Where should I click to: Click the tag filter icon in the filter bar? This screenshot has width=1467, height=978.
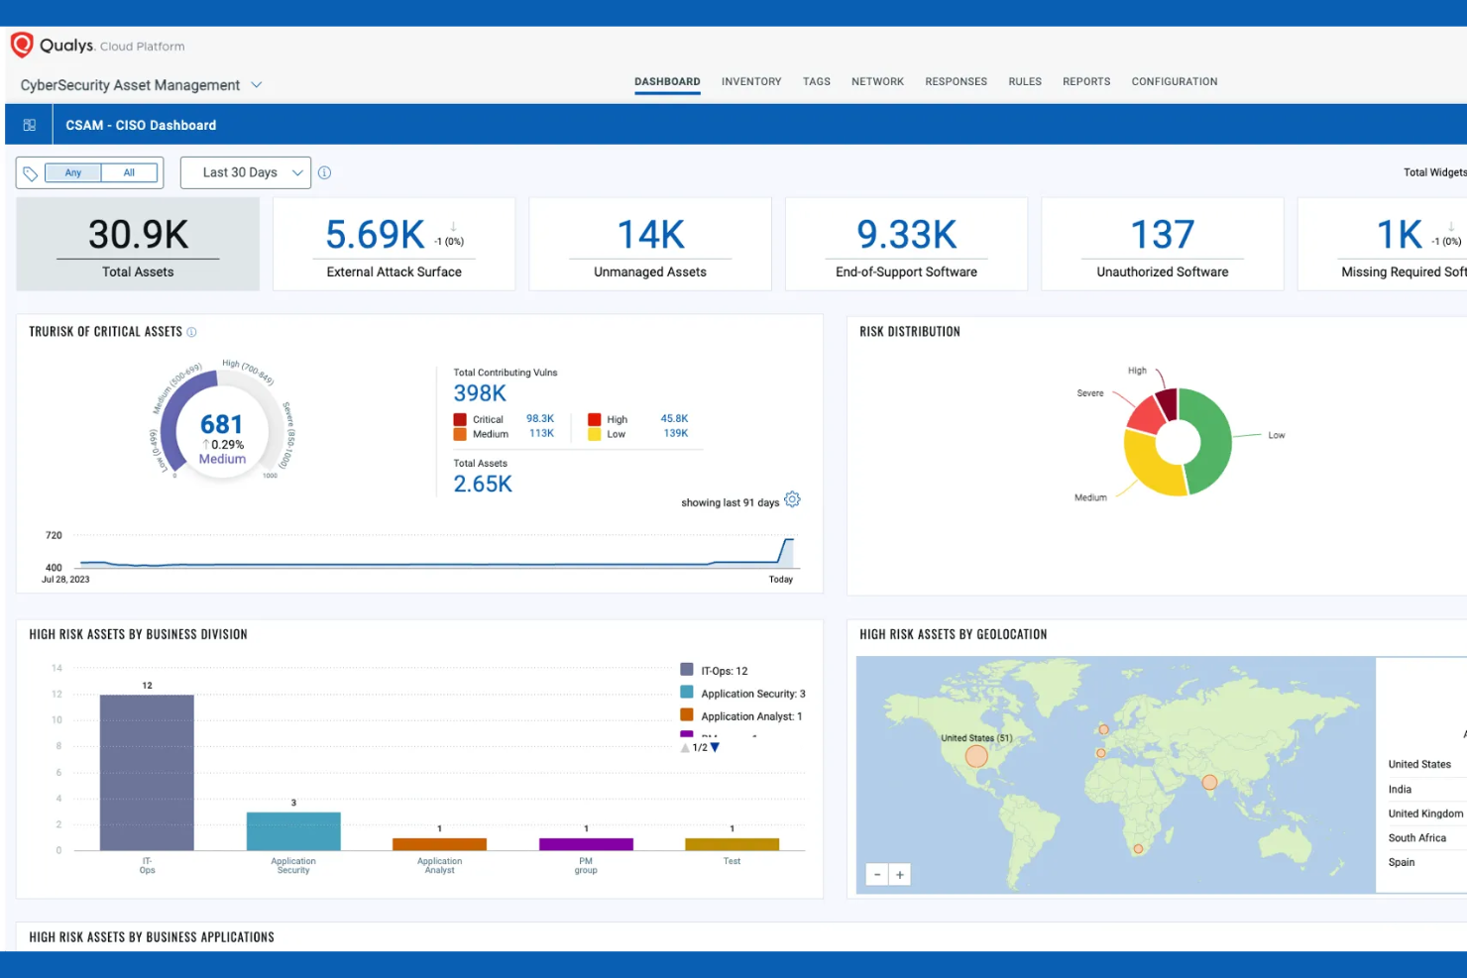click(31, 172)
